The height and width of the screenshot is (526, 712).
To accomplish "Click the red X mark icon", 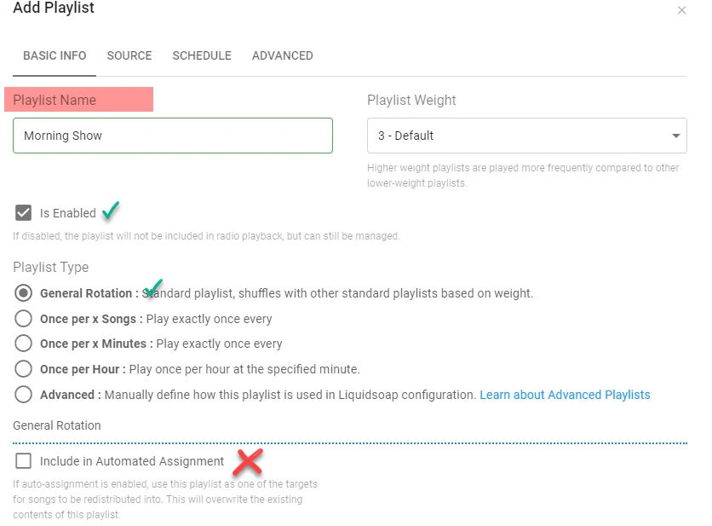I will [x=248, y=462].
